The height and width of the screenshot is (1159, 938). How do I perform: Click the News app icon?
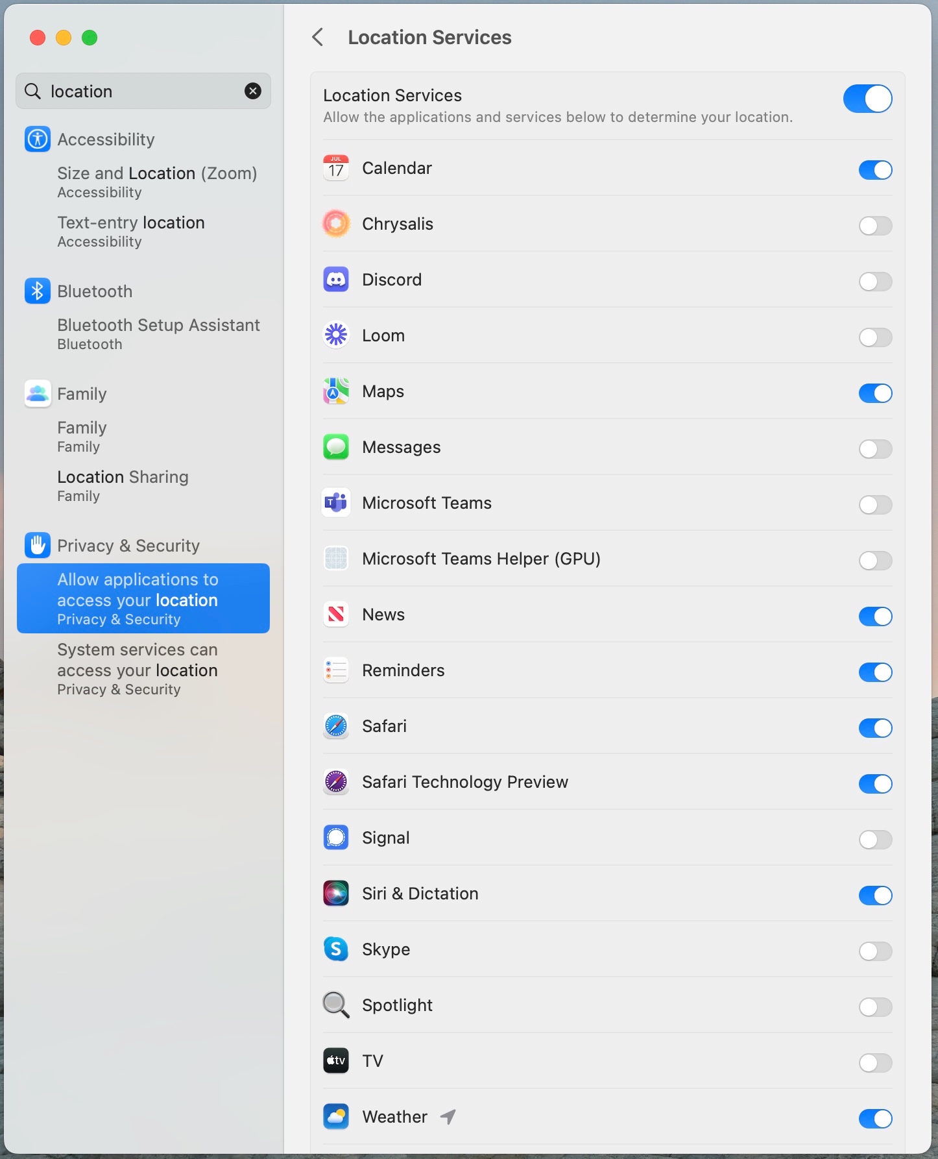336,615
